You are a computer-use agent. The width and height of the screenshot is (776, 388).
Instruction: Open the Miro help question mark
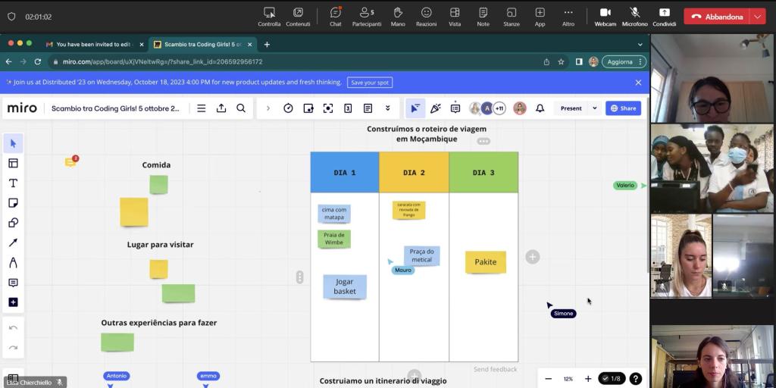click(x=636, y=379)
